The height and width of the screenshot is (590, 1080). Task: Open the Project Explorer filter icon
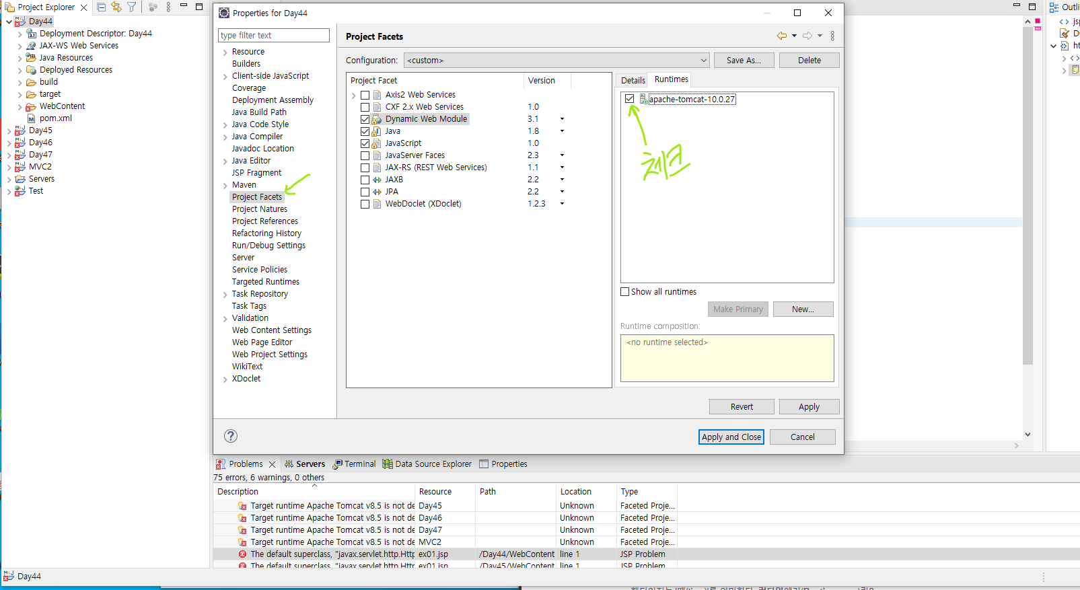tap(132, 7)
